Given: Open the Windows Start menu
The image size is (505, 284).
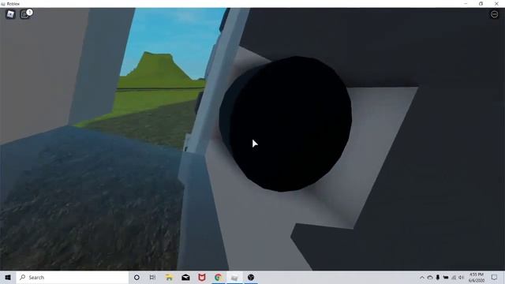Looking at the screenshot, I should (x=8, y=277).
